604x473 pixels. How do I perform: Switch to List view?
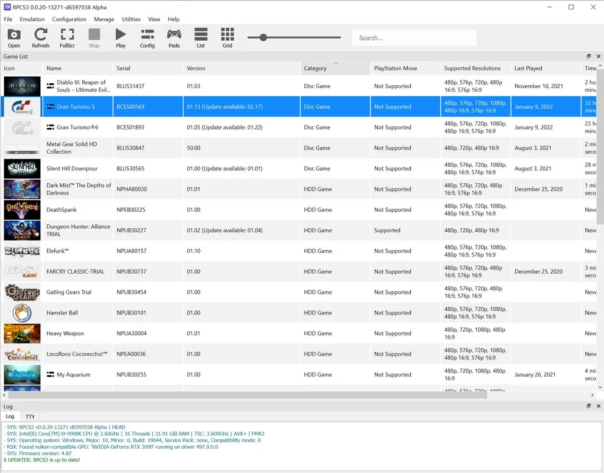pos(201,38)
